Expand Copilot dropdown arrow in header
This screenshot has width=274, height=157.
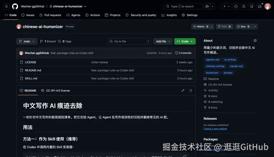212,6
